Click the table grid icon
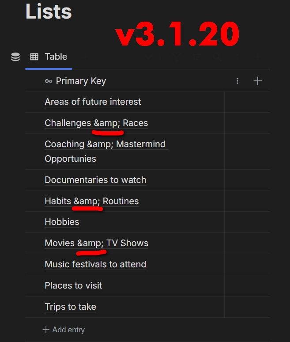The height and width of the screenshot is (342, 290). pyautogui.click(x=34, y=57)
